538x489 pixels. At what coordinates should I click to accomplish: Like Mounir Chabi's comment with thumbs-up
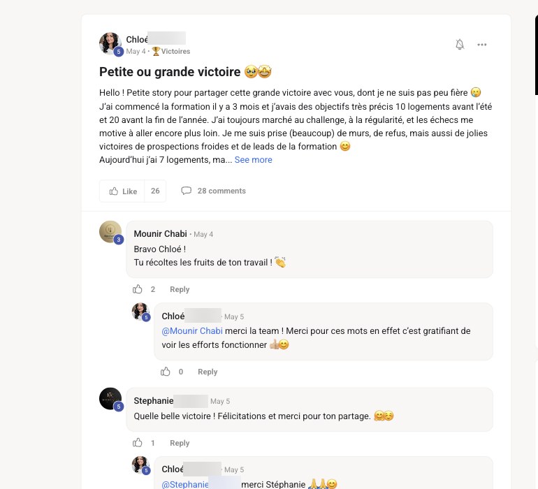[137, 289]
